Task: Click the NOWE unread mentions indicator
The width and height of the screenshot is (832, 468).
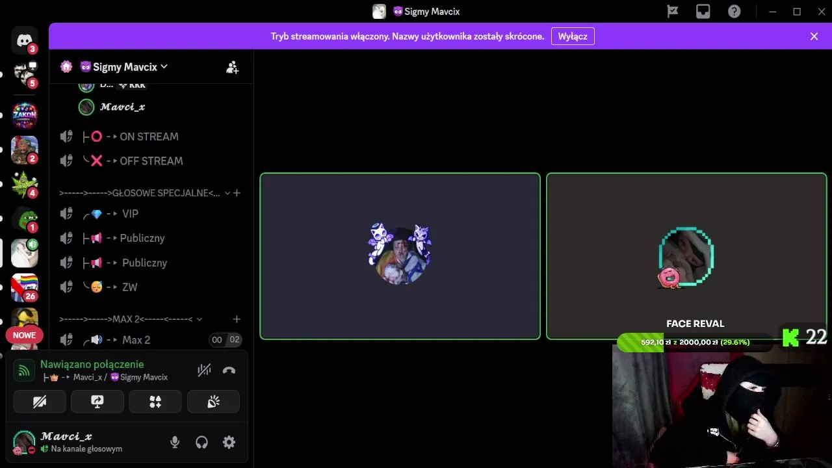Action: coord(24,335)
